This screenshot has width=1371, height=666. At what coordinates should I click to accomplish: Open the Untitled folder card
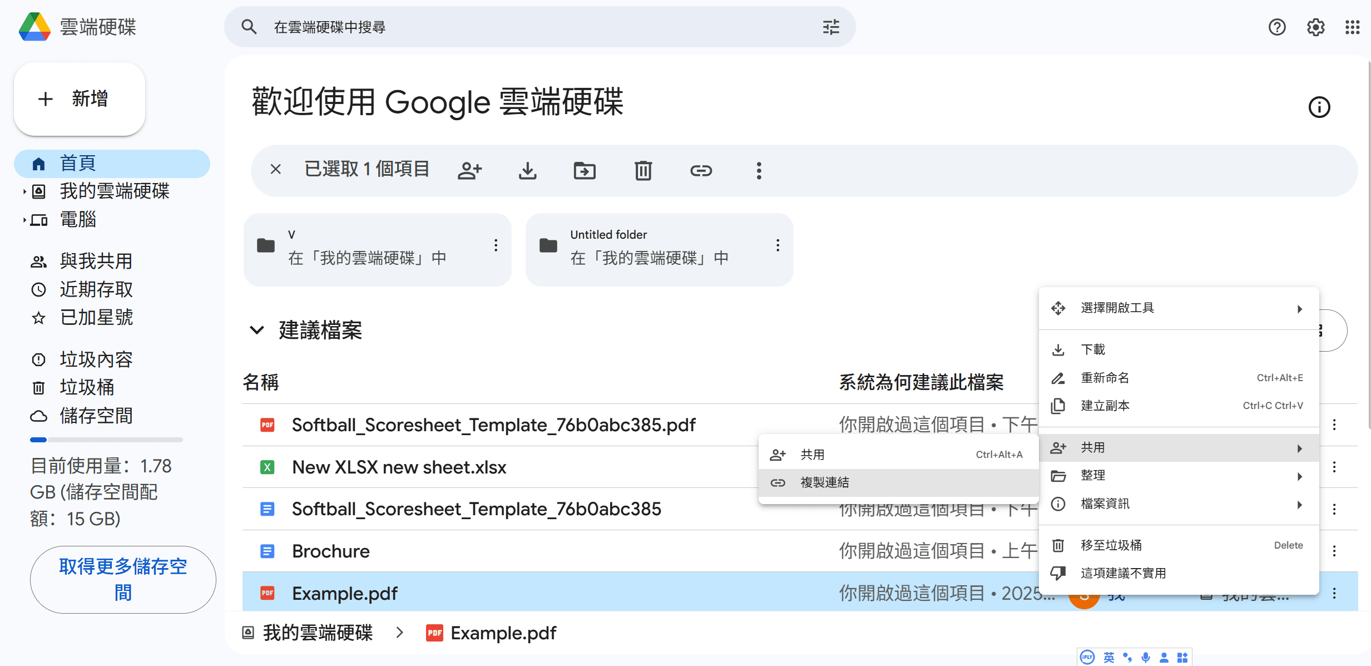coord(659,249)
